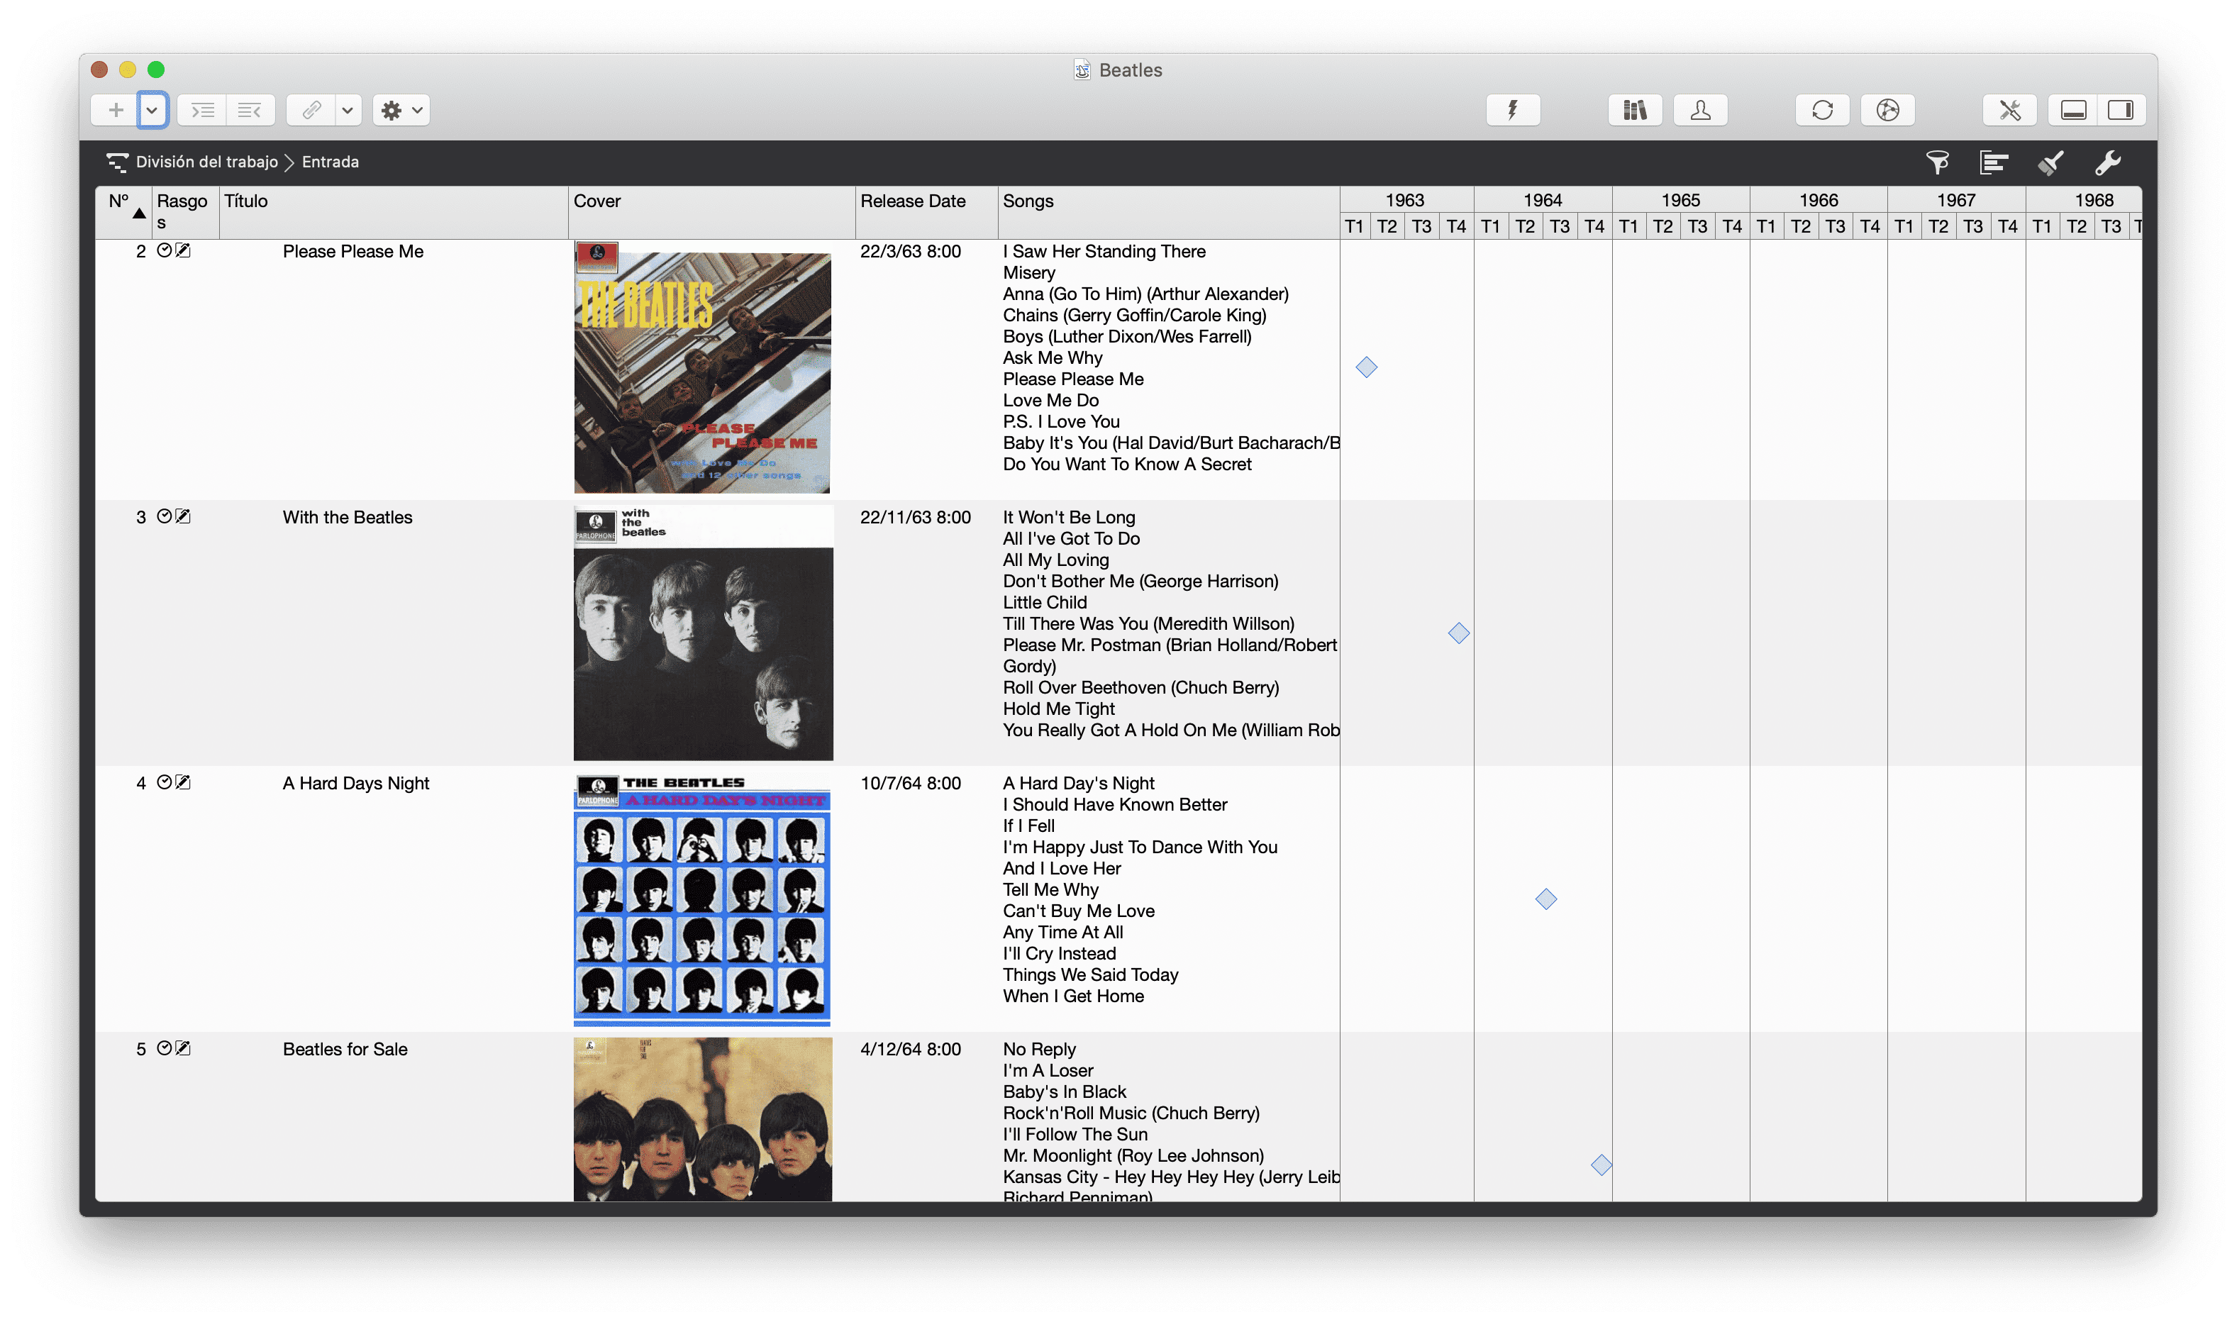Open the attachment chevron dropdown
Image resolution: width=2237 pixels, height=1322 pixels.
click(x=348, y=111)
